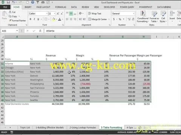The width and height of the screenshot is (181, 135).
Task: Open the Calibri font name dropdown
Action: click(x=47, y=13)
